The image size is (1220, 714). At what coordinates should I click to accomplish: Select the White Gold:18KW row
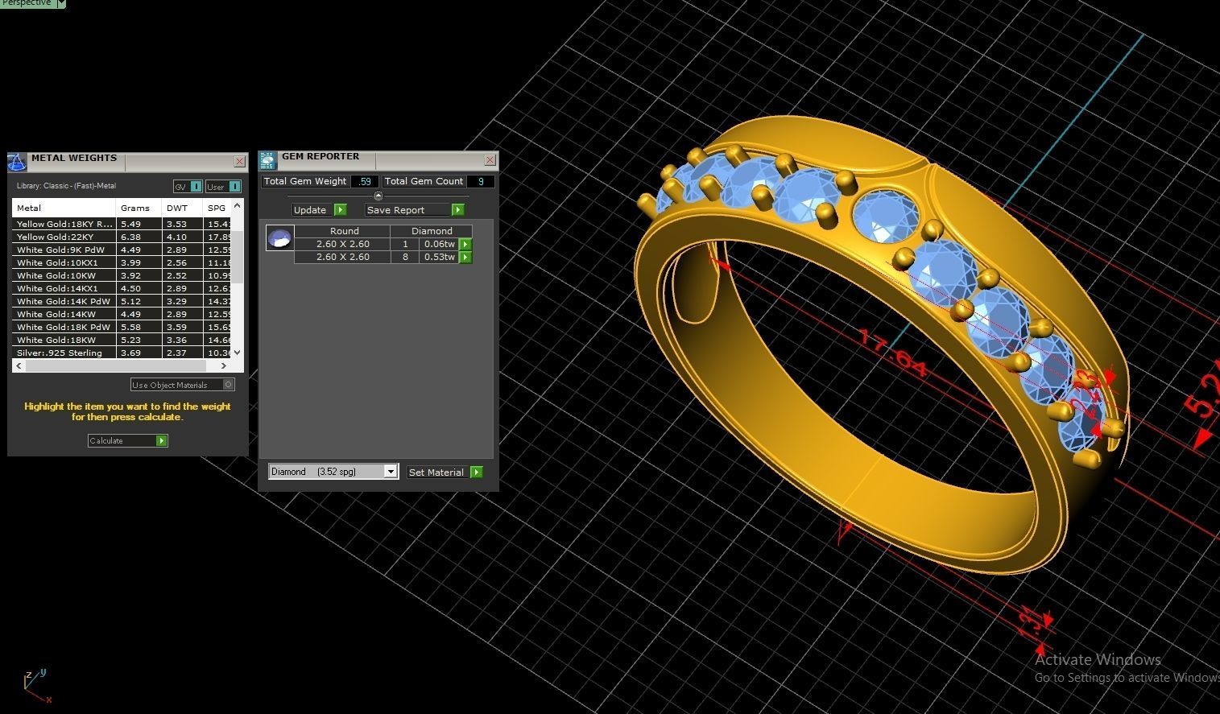coord(122,340)
